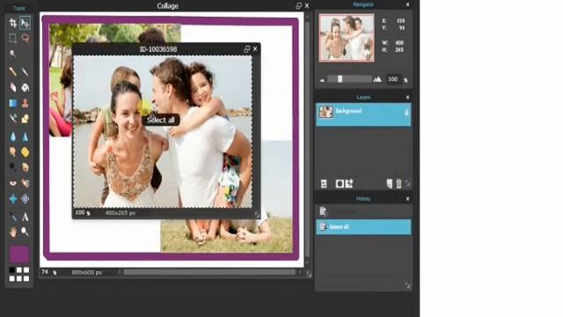Viewport: 563px width, 317px height.
Task: Delete layer with the trash icon
Action: coord(398,184)
